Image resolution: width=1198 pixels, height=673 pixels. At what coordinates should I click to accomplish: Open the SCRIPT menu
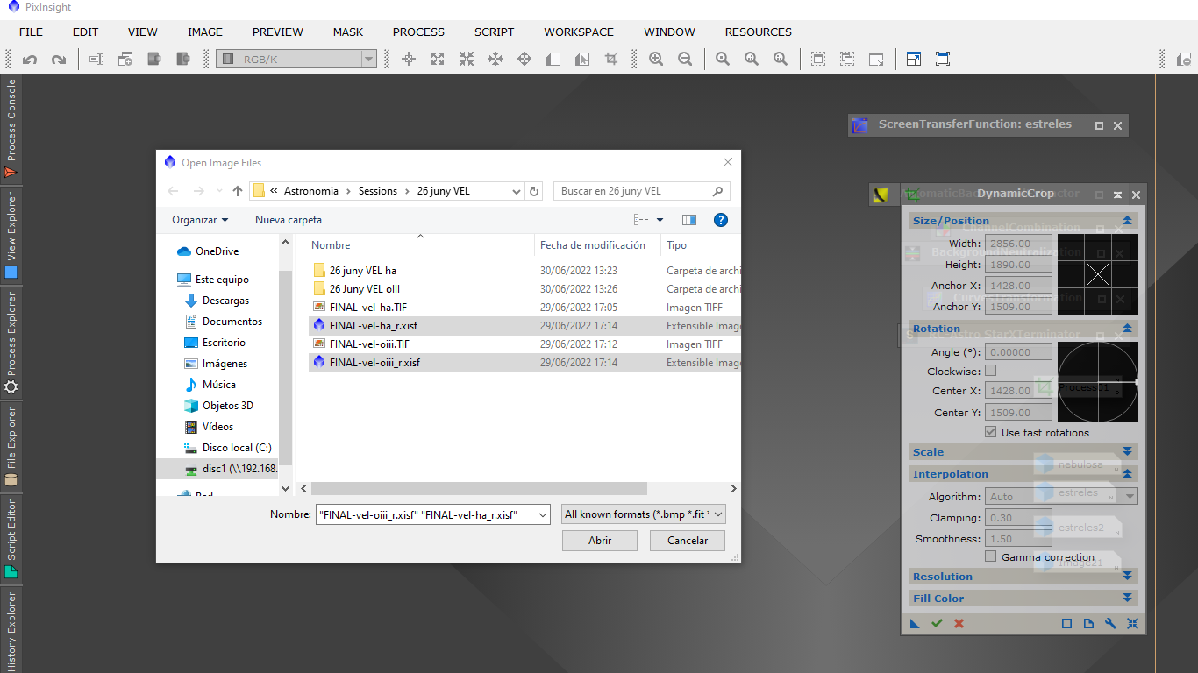[x=495, y=32]
